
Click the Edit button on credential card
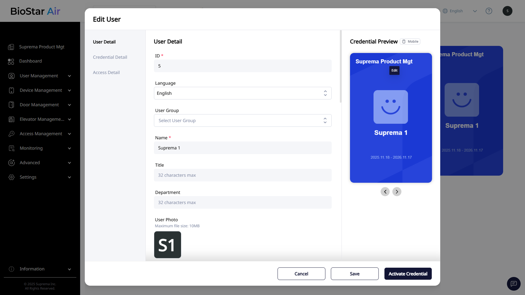[x=394, y=70]
